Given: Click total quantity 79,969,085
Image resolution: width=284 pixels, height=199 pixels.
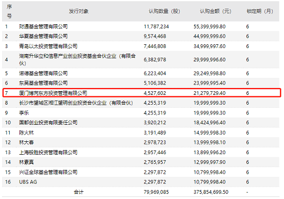Looking at the screenshot, I should click(x=156, y=192).
